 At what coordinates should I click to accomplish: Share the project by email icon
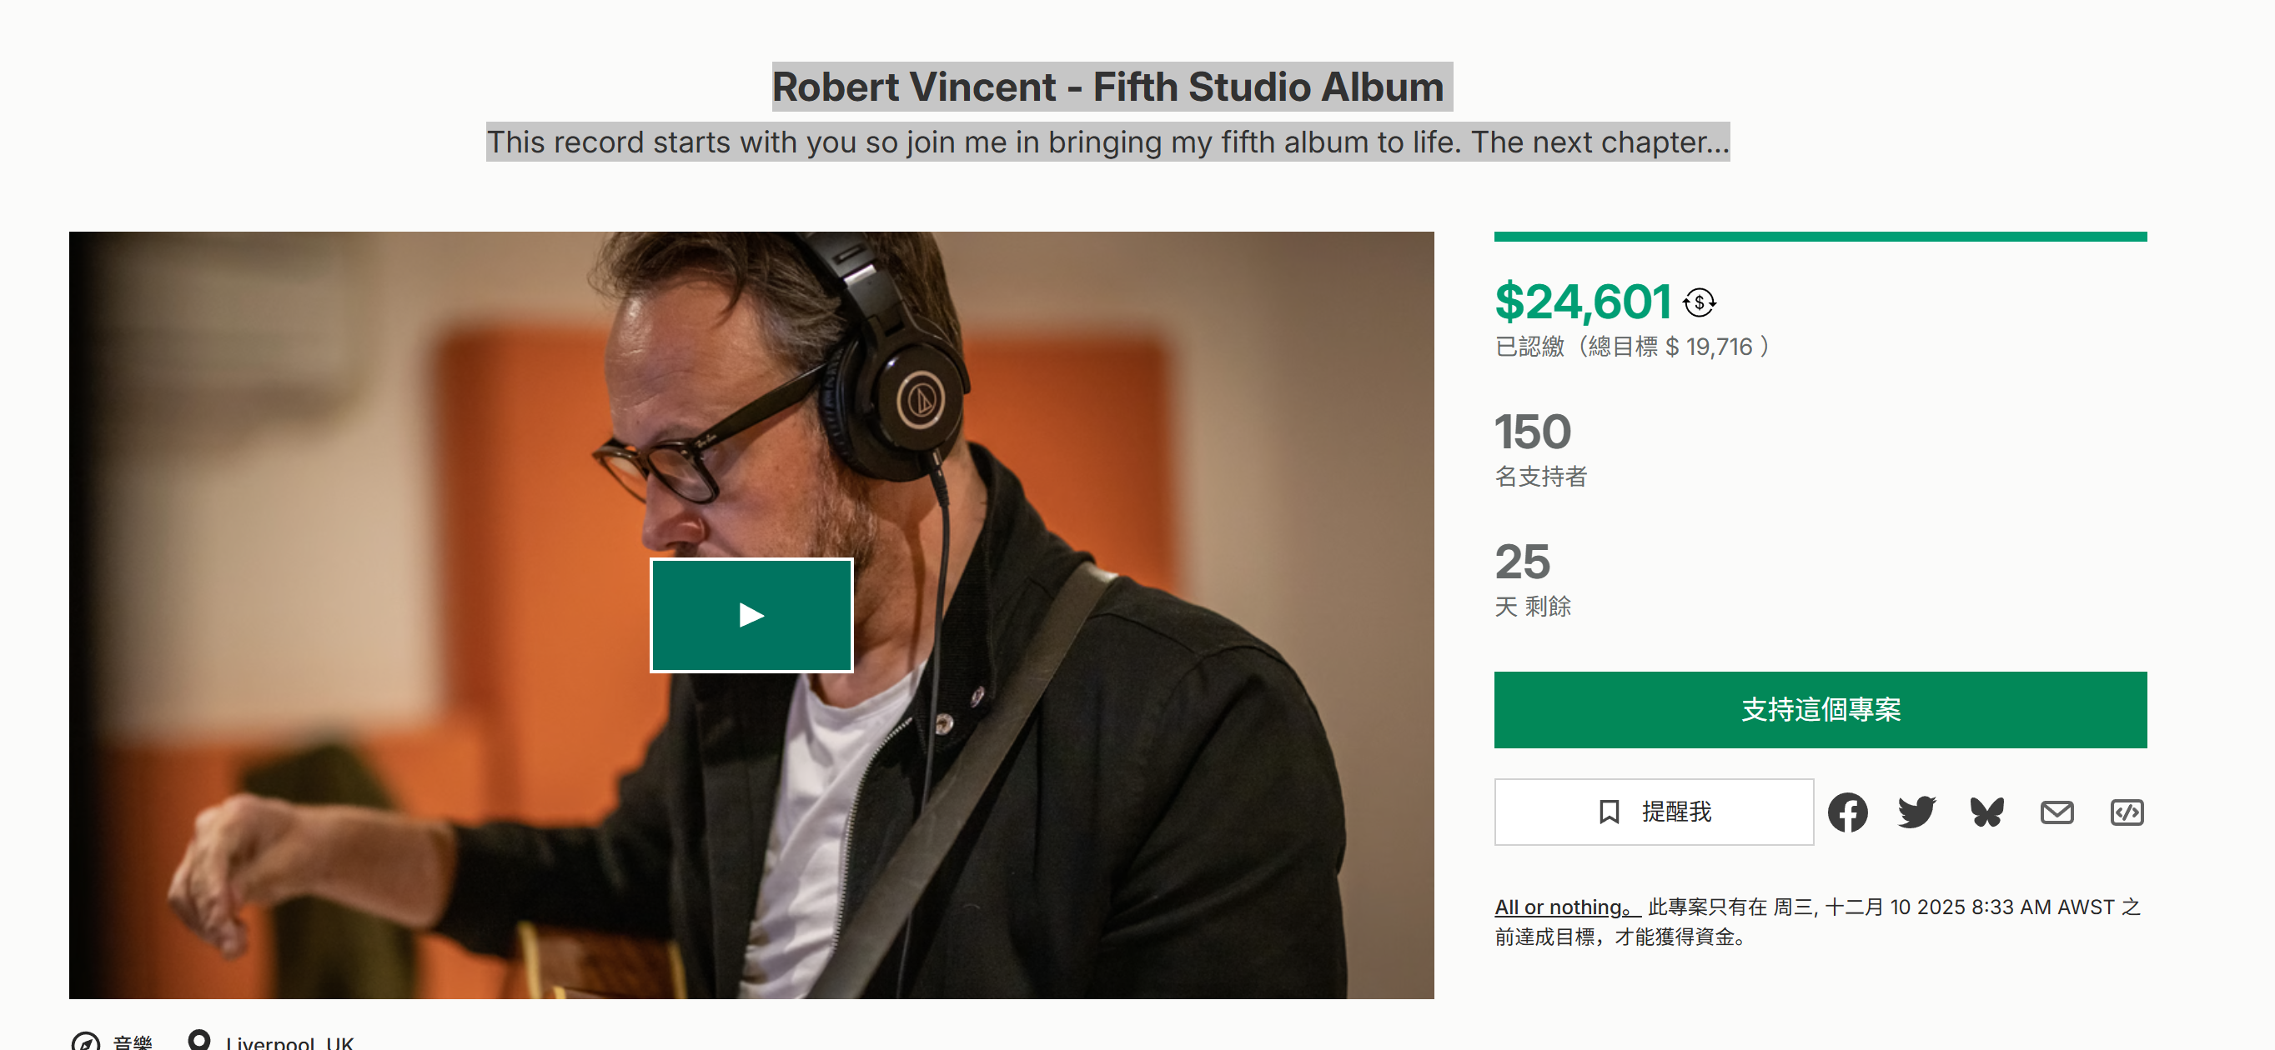point(2056,812)
